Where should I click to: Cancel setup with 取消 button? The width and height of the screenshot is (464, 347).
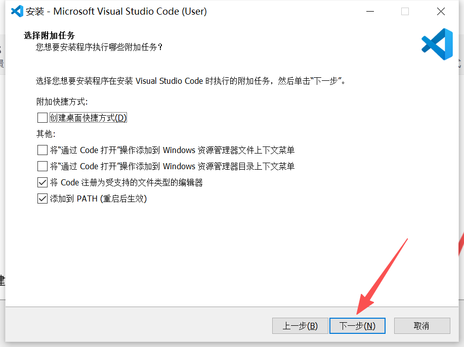pos(422,326)
